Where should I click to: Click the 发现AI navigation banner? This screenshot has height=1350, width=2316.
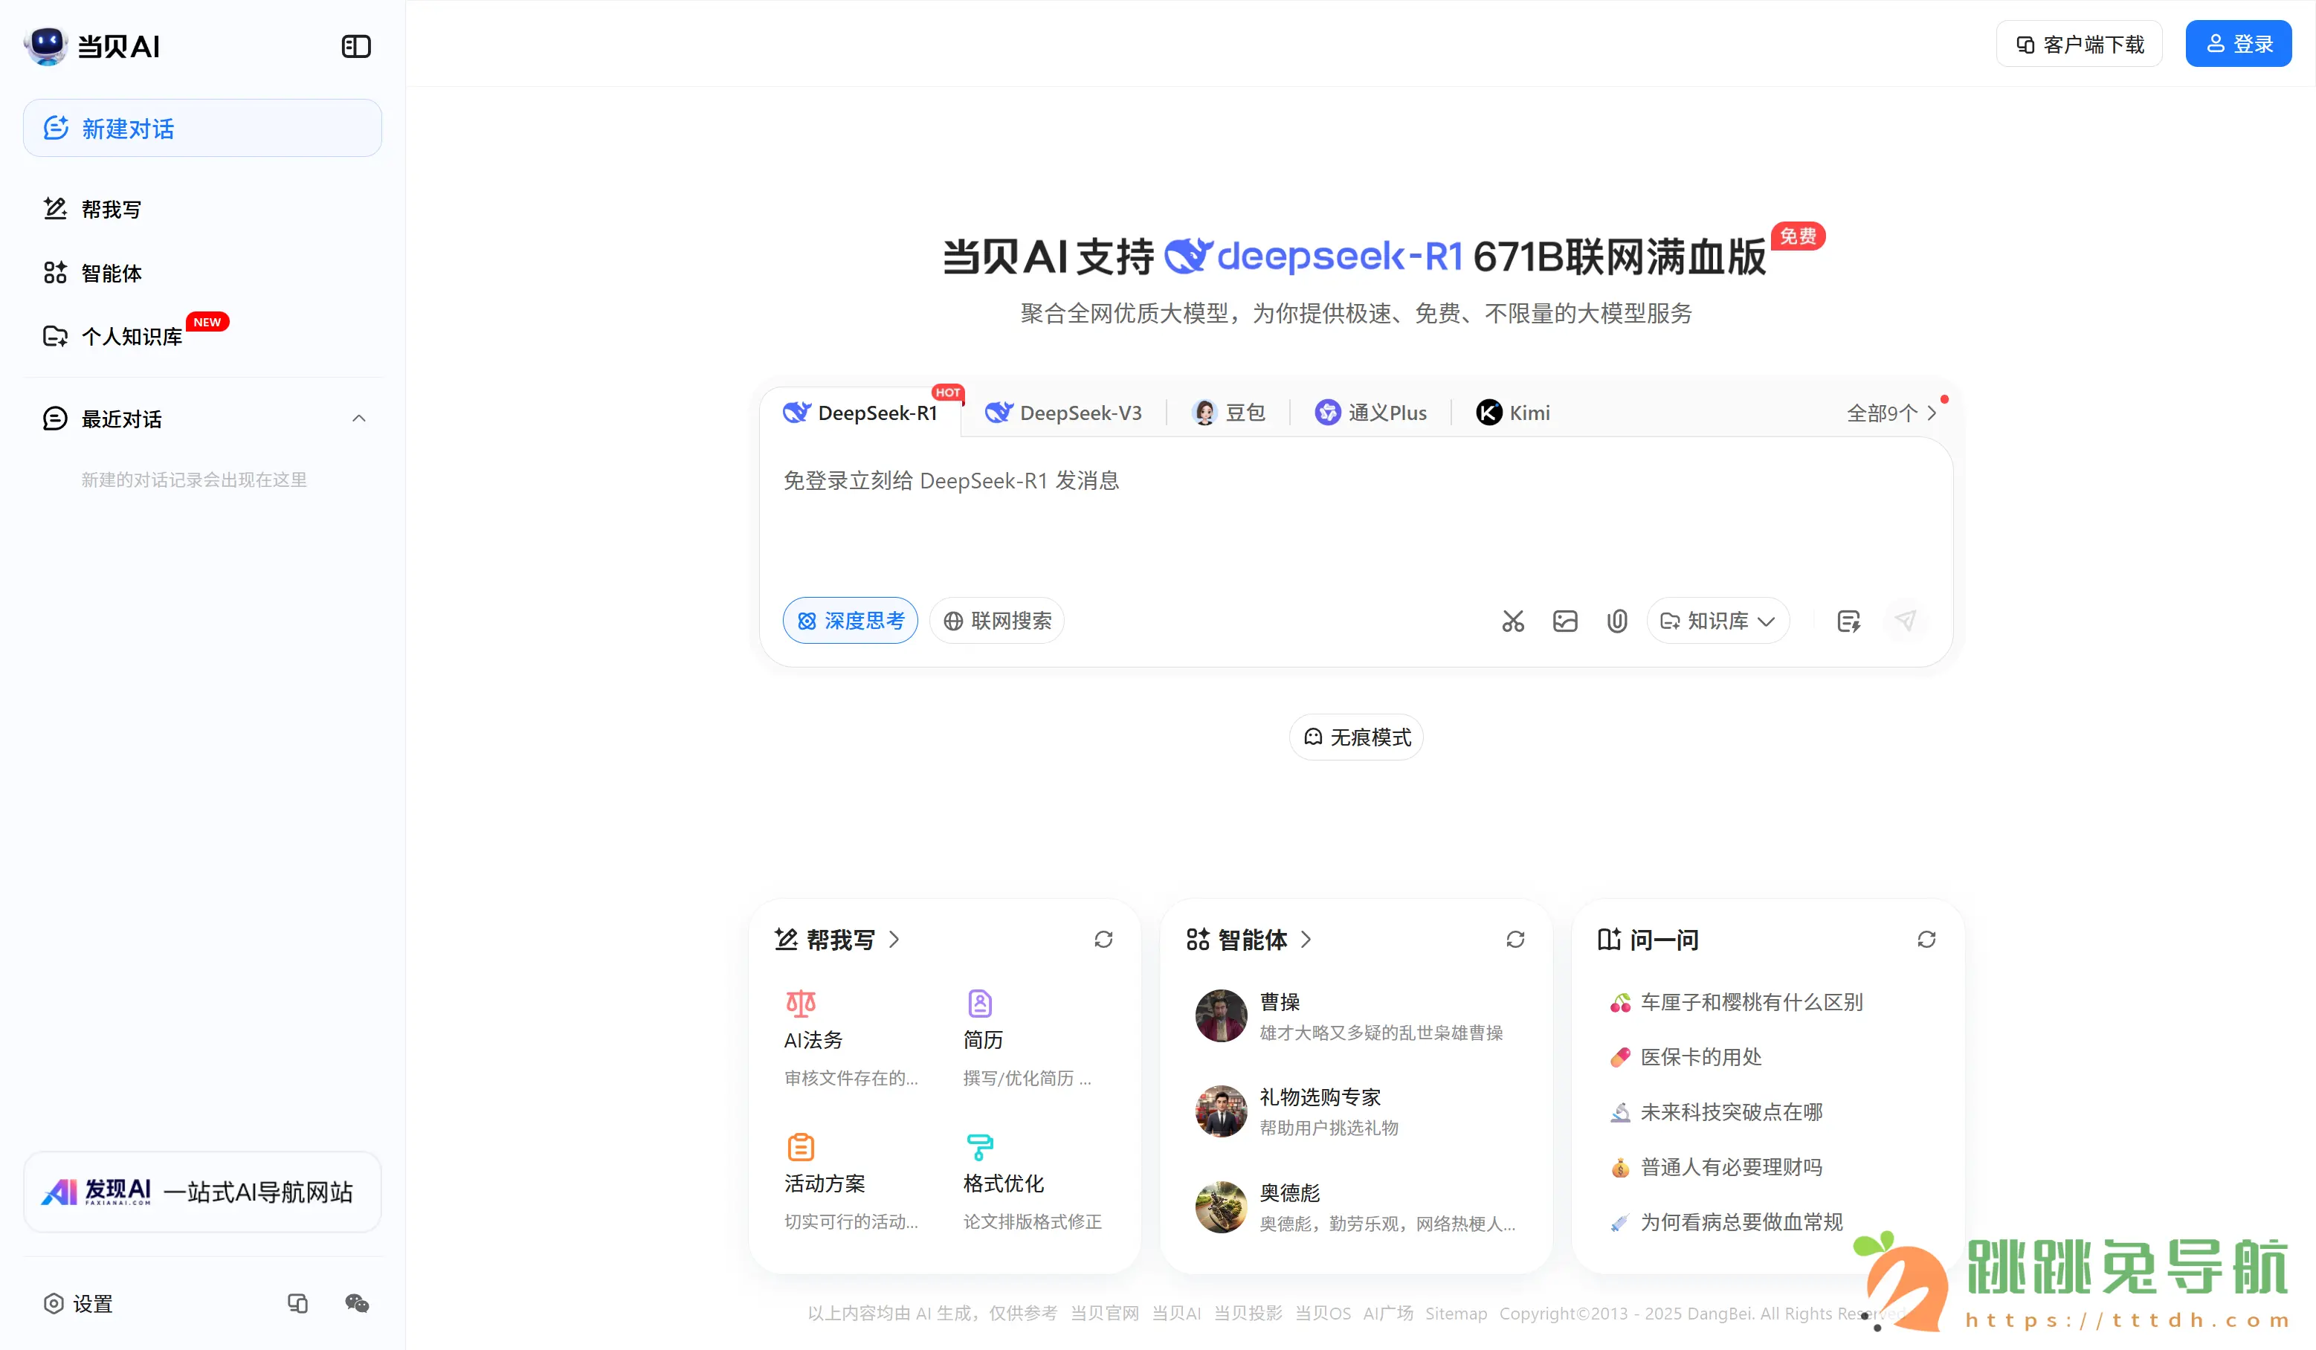(202, 1192)
